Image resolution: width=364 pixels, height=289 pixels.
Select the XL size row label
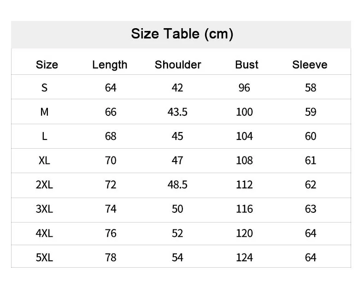click(x=44, y=160)
